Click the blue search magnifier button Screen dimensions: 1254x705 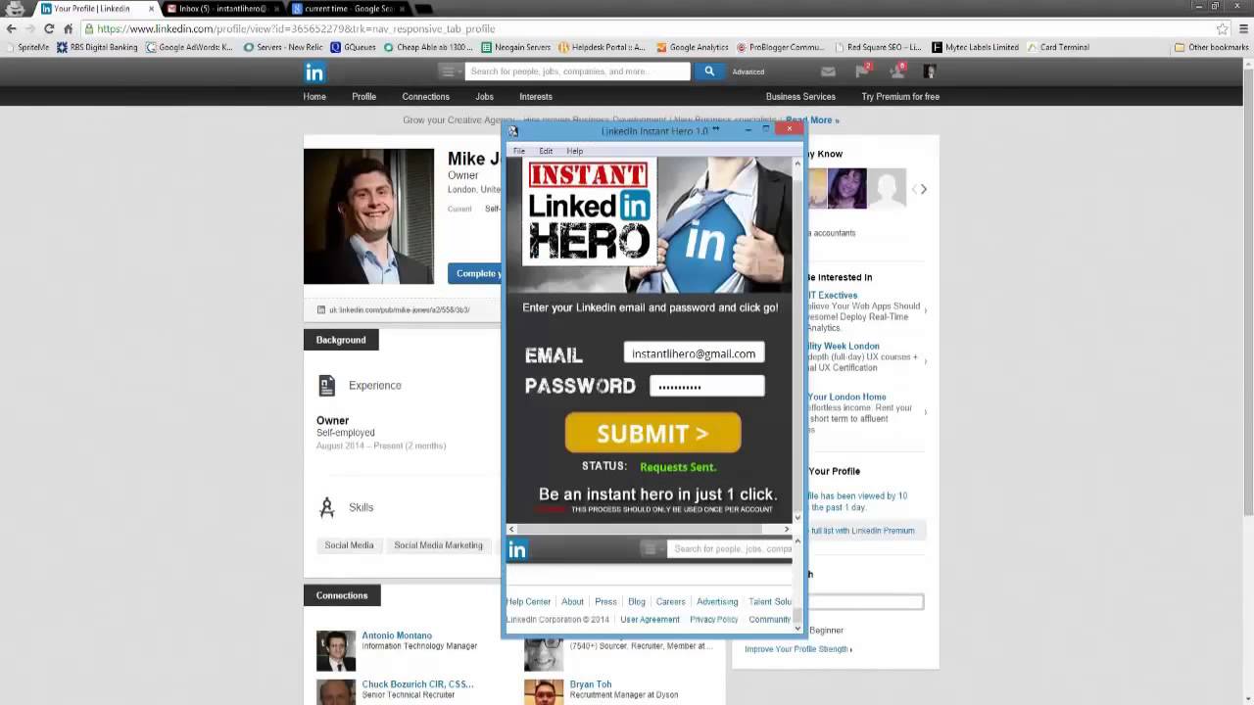pyautogui.click(x=709, y=70)
